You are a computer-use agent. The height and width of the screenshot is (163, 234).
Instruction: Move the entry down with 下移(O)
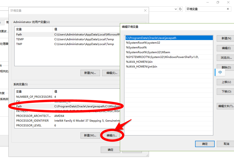click(226, 91)
